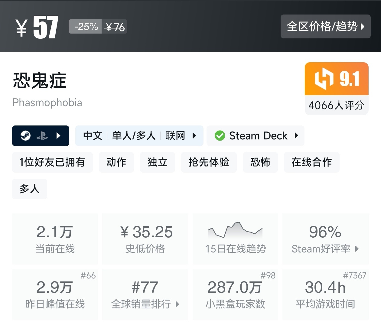Tap the 1位好友已拥有 friends tag
Viewport: 381px width, 322px height.
52,162
